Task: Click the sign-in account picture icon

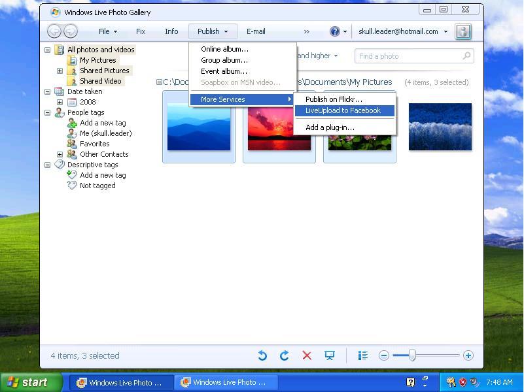Action: click(x=463, y=31)
